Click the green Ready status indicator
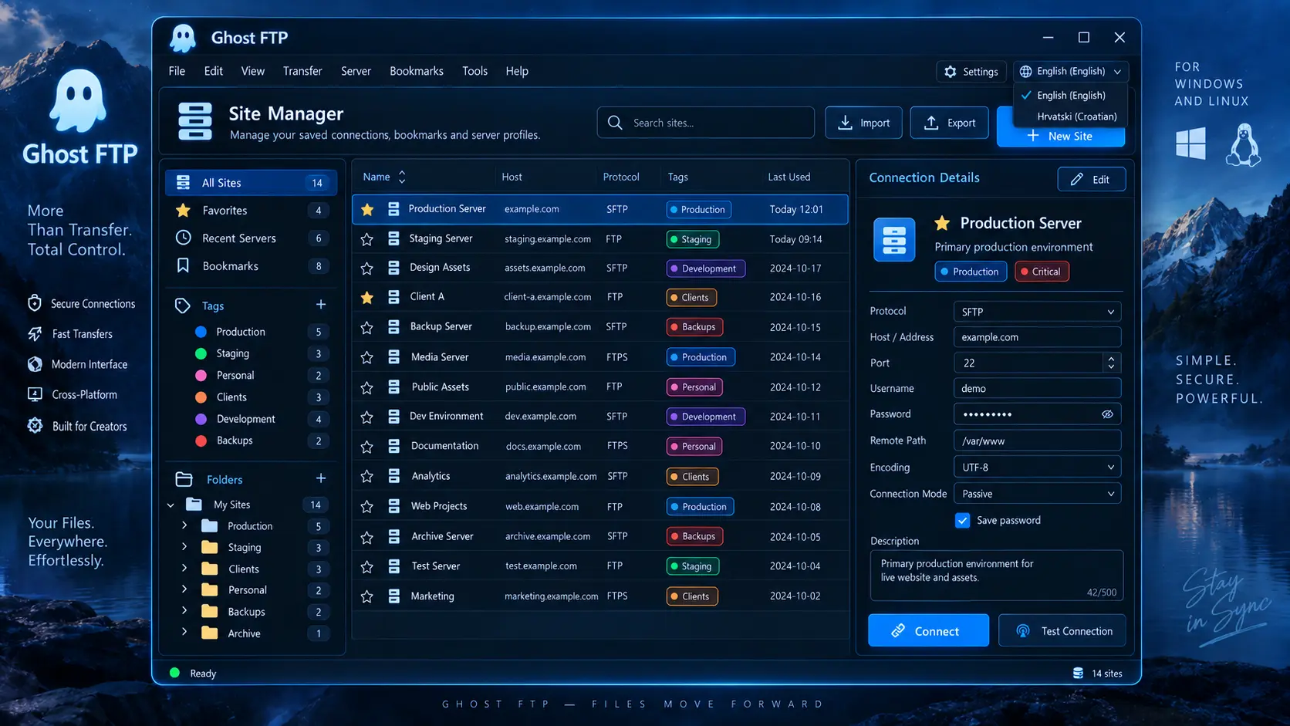 pyautogui.click(x=175, y=673)
